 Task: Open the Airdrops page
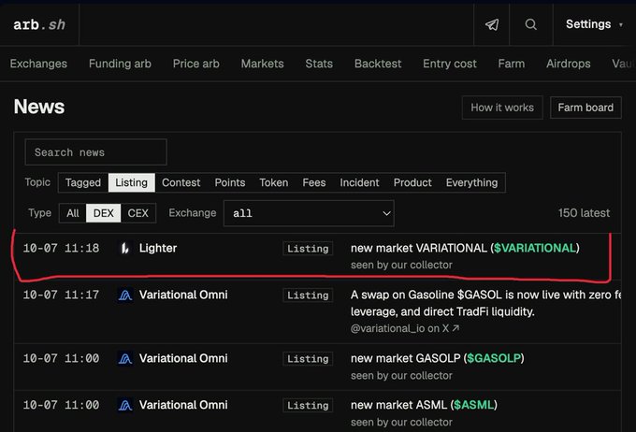click(x=569, y=64)
